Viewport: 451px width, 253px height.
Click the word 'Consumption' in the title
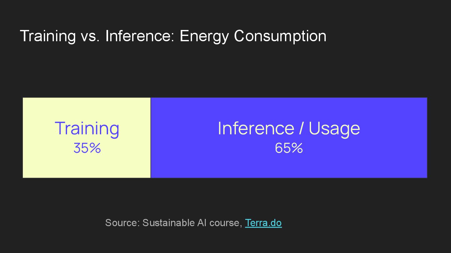tap(280, 36)
